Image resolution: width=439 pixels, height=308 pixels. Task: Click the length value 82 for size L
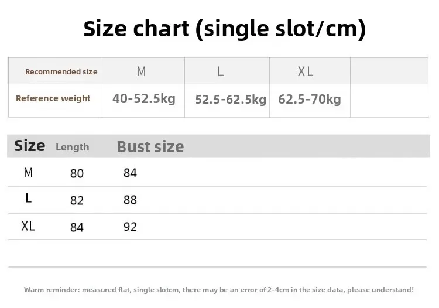click(77, 200)
